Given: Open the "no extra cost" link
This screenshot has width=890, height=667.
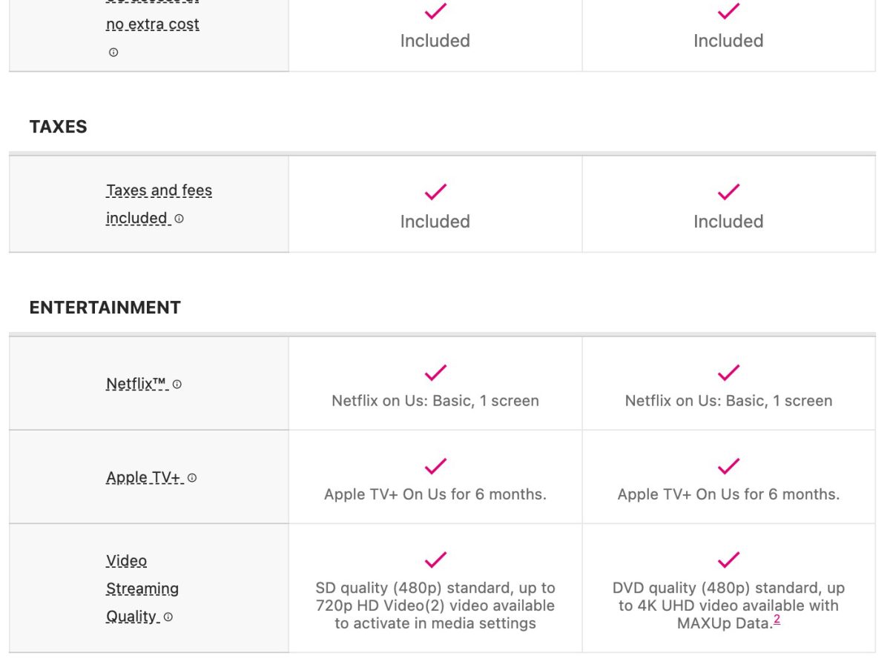Looking at the screenshot, I should tap(152, 24).
